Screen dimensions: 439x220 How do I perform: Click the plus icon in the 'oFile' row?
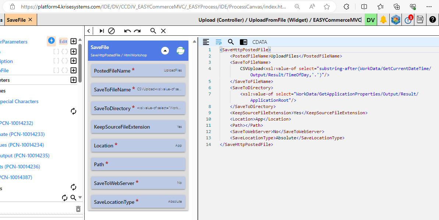pyautogui.click(x=73, y=70)
